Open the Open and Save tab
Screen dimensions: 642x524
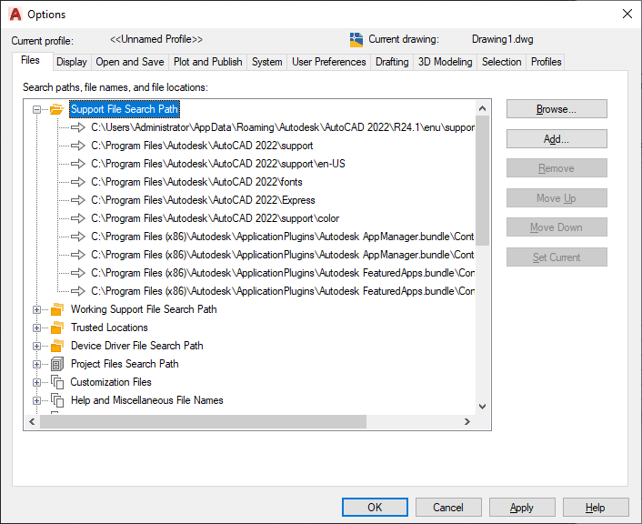130,62
